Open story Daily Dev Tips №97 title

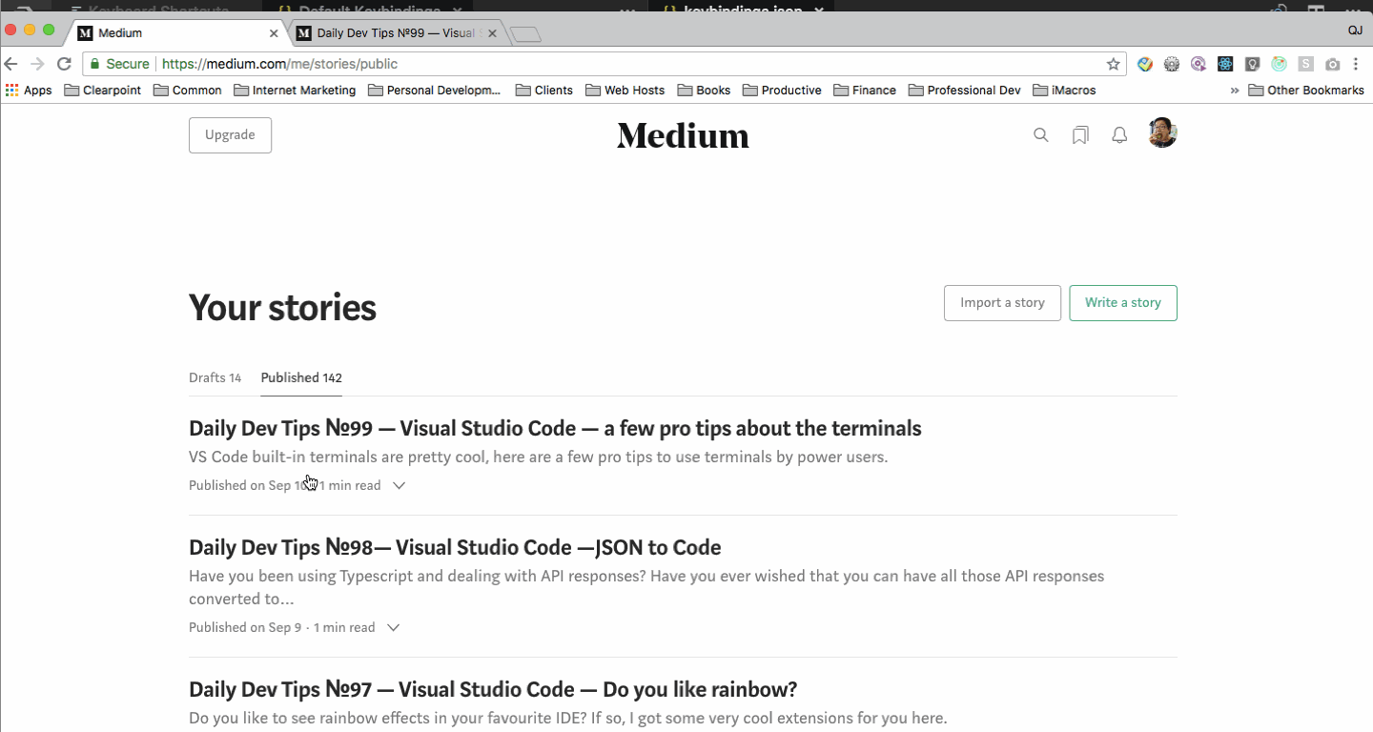coord(493,689)
